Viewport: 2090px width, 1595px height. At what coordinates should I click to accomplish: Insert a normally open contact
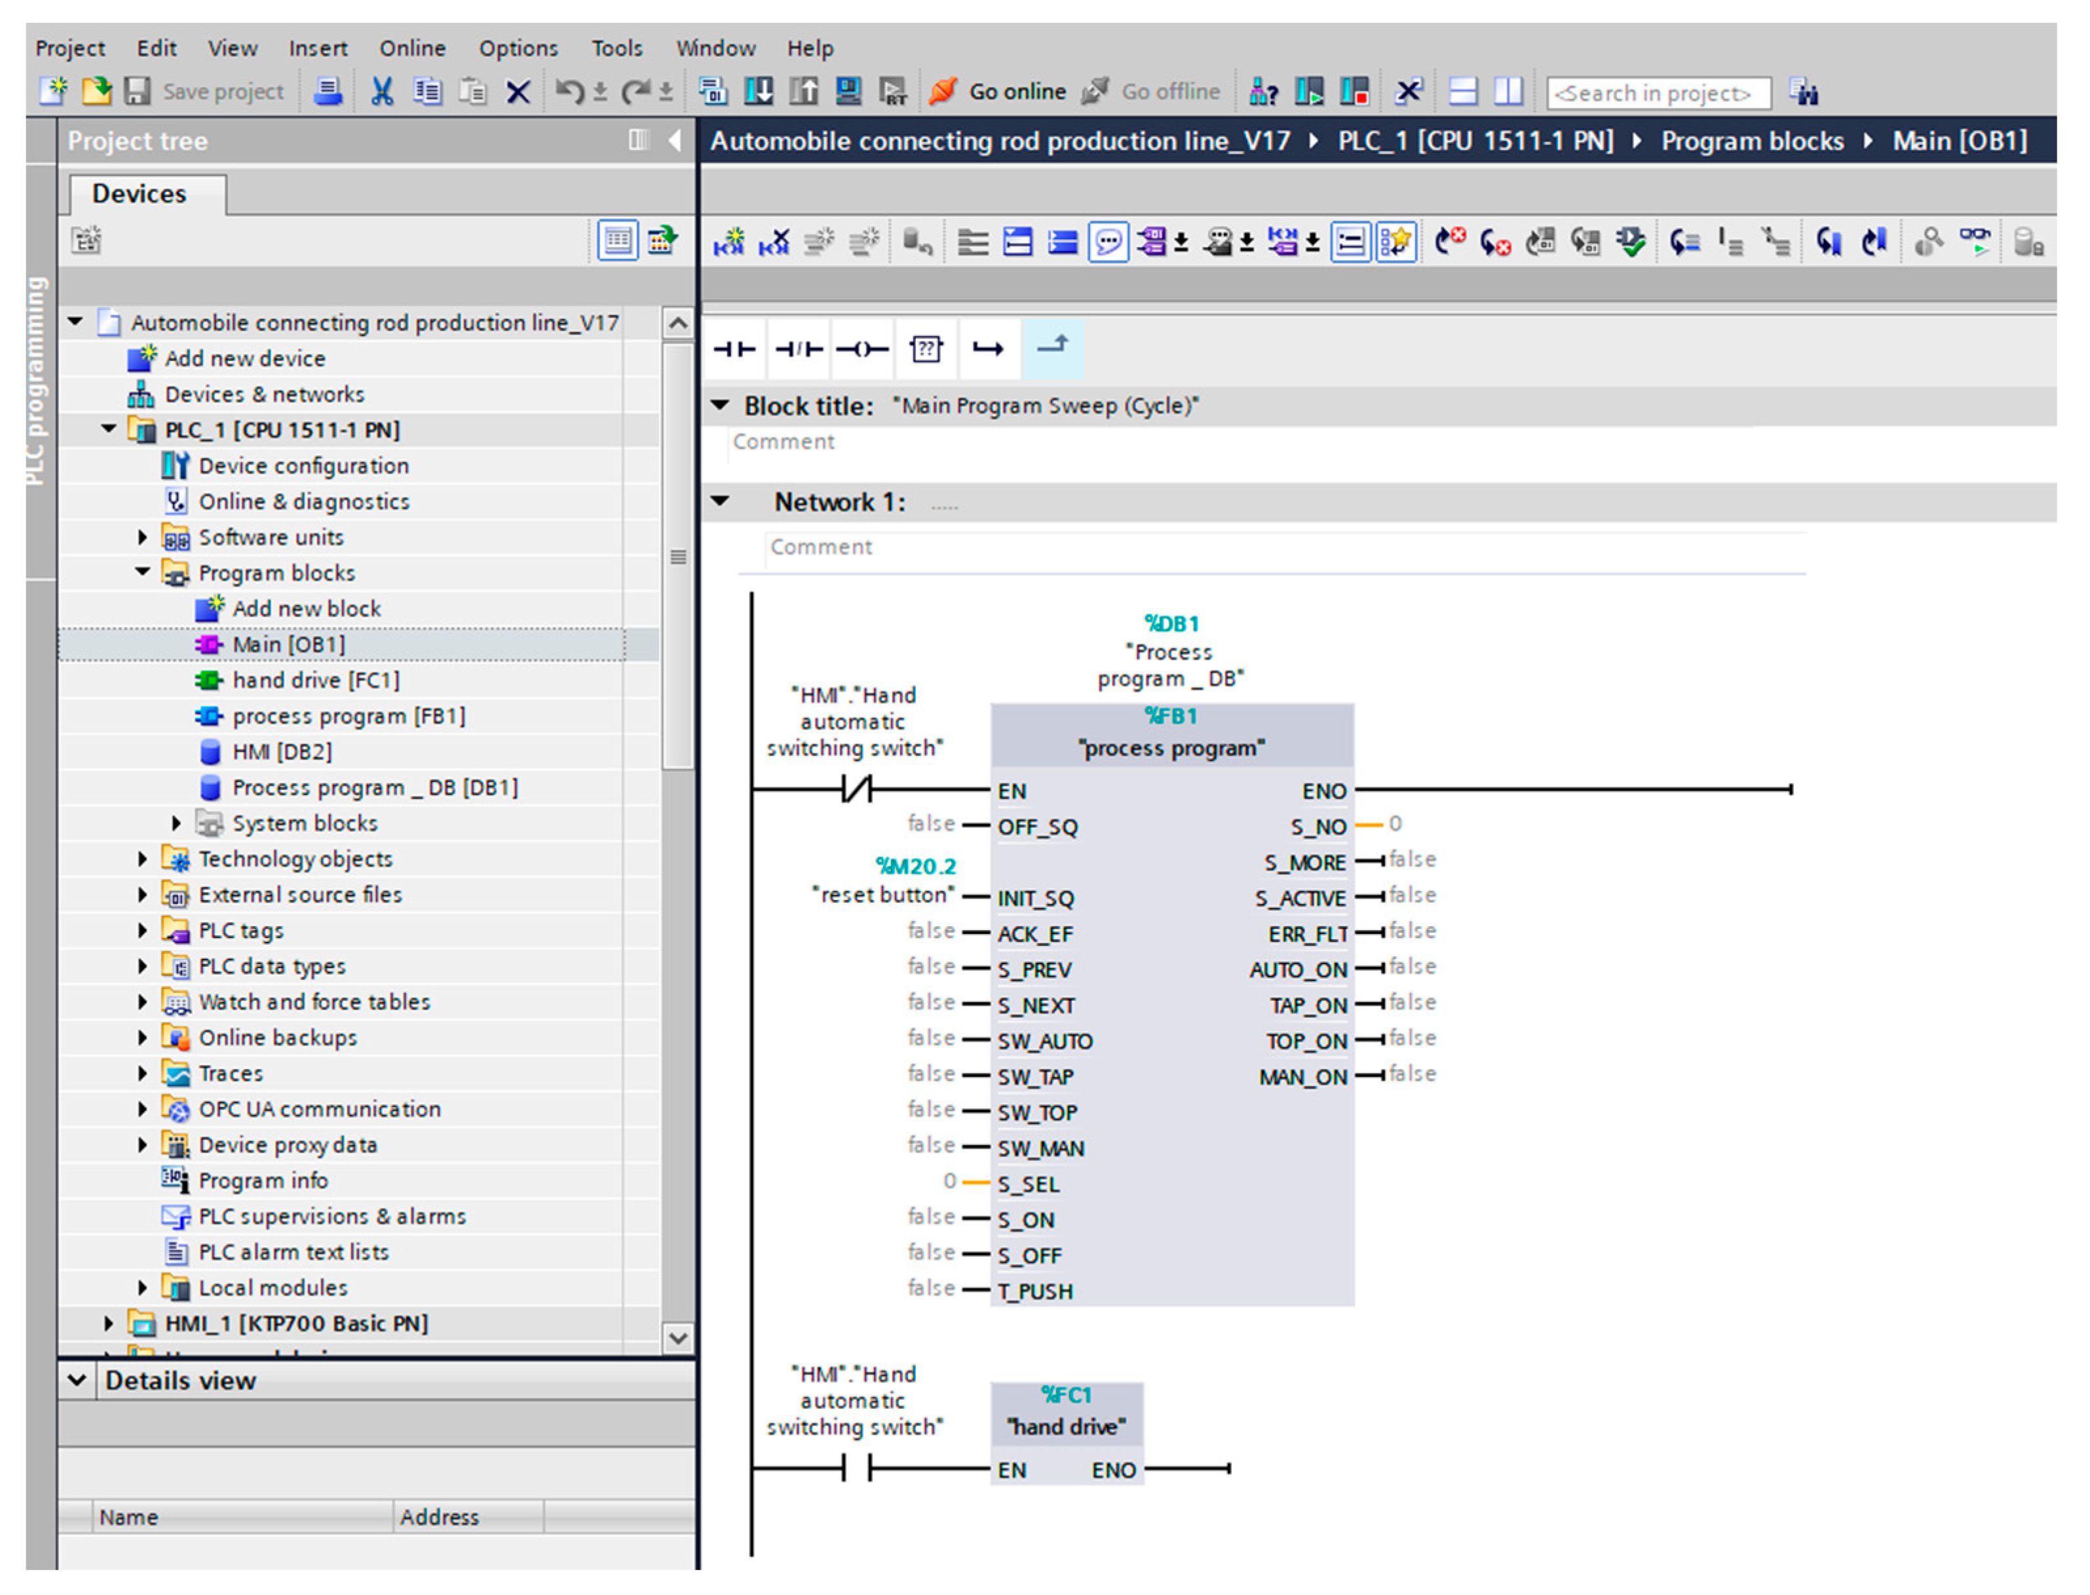(x=734, y=349)
